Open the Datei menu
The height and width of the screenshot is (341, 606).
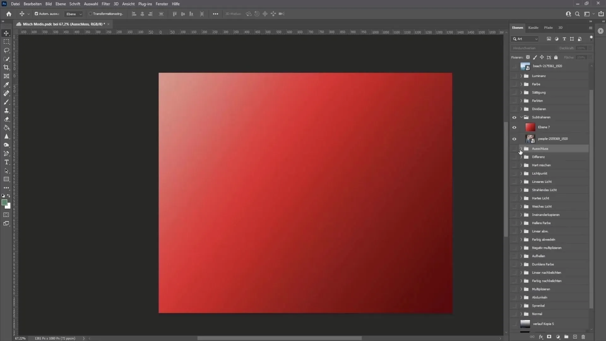coord(15,4)
